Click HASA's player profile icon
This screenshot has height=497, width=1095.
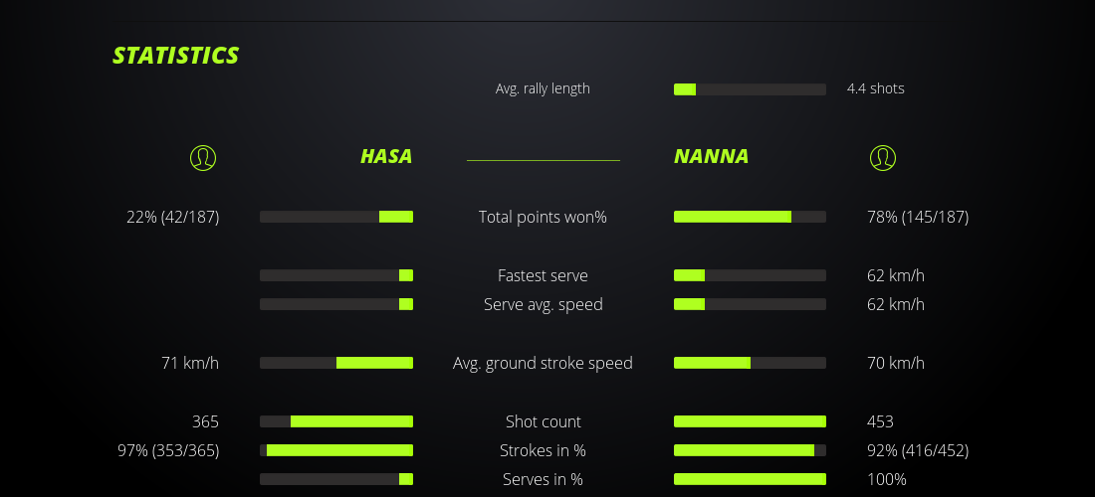203,157
